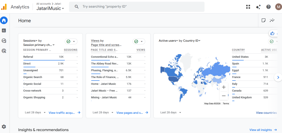Click the help question mark icon
The height and width of the screenshot is (133, 282).
268,7
